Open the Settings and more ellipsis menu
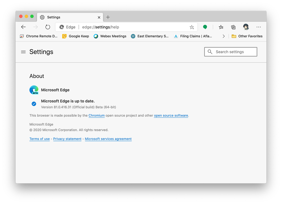This screenshot has width=282, height=204. coord(259,27)
